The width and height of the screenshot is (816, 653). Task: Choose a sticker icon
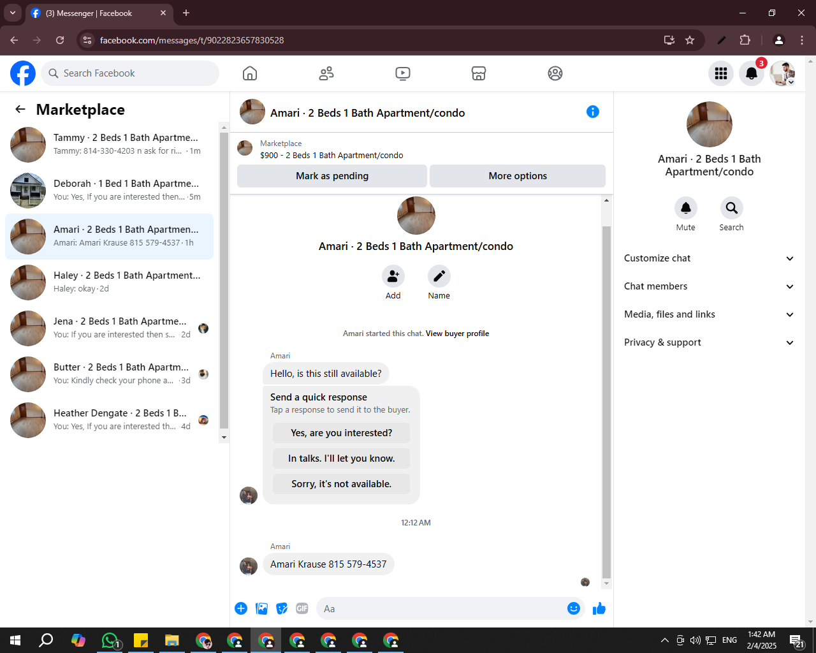coord(282,608)
